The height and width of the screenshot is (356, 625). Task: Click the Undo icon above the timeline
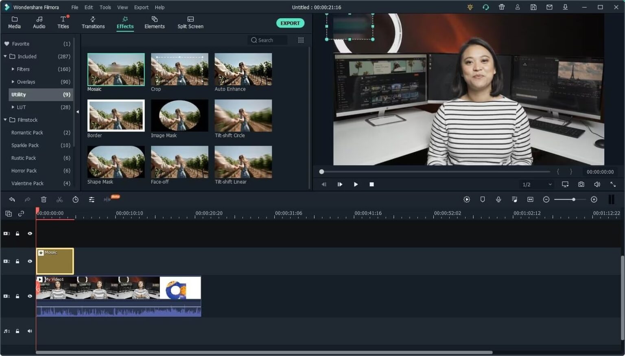12,199
